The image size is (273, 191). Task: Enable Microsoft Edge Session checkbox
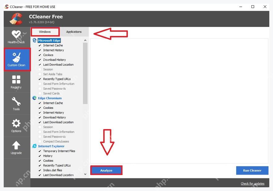pyautogui.click(x=40, y=69)
